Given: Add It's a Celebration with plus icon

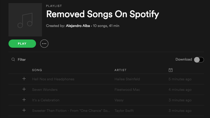Looking at the screenshot, I should point(24,100).
